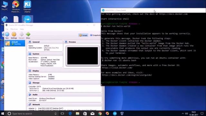Switch to VirtualBox taskbar icon
206x116 pixels.
122,113
